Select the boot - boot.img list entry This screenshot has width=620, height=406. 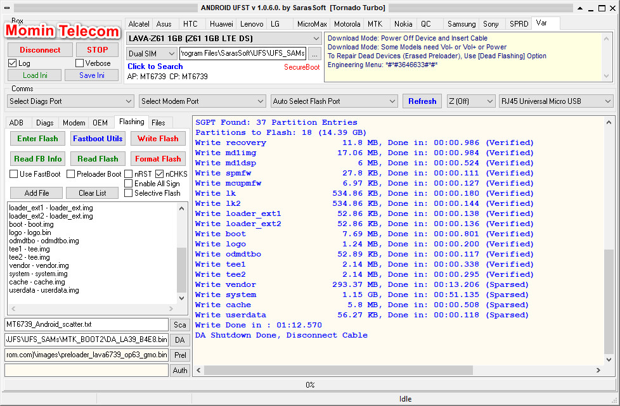point(31,224)
